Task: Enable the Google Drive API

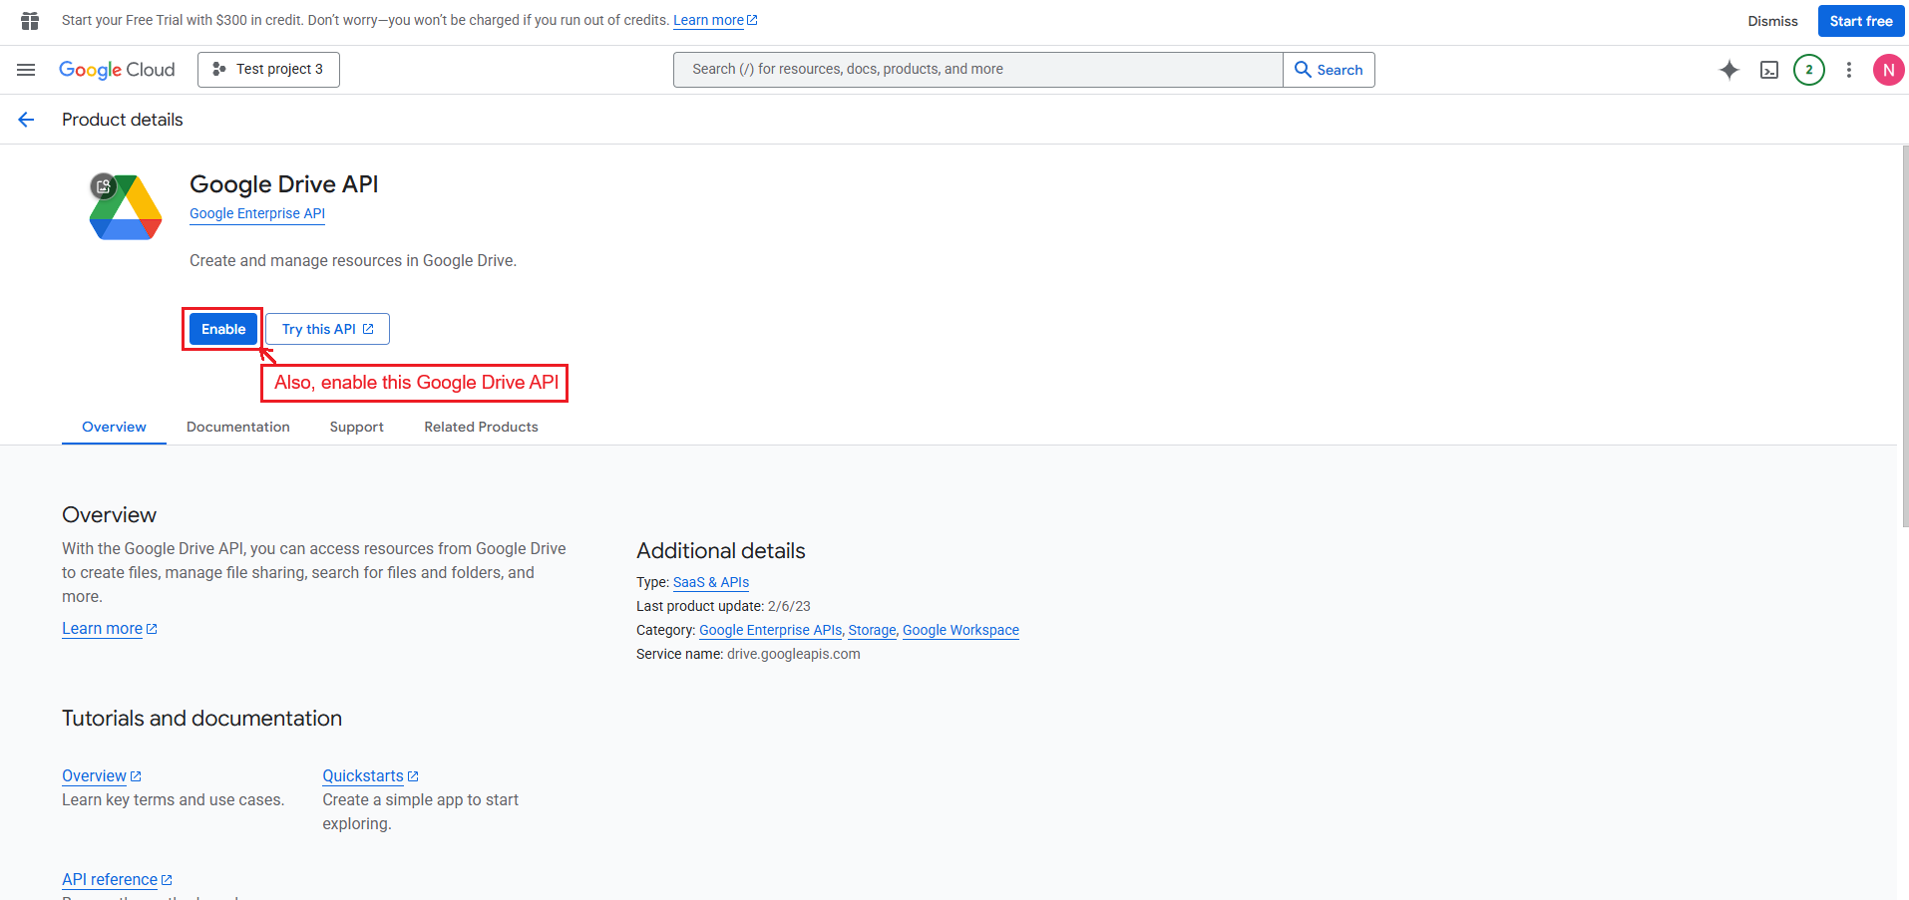Action: coord(222,329)
